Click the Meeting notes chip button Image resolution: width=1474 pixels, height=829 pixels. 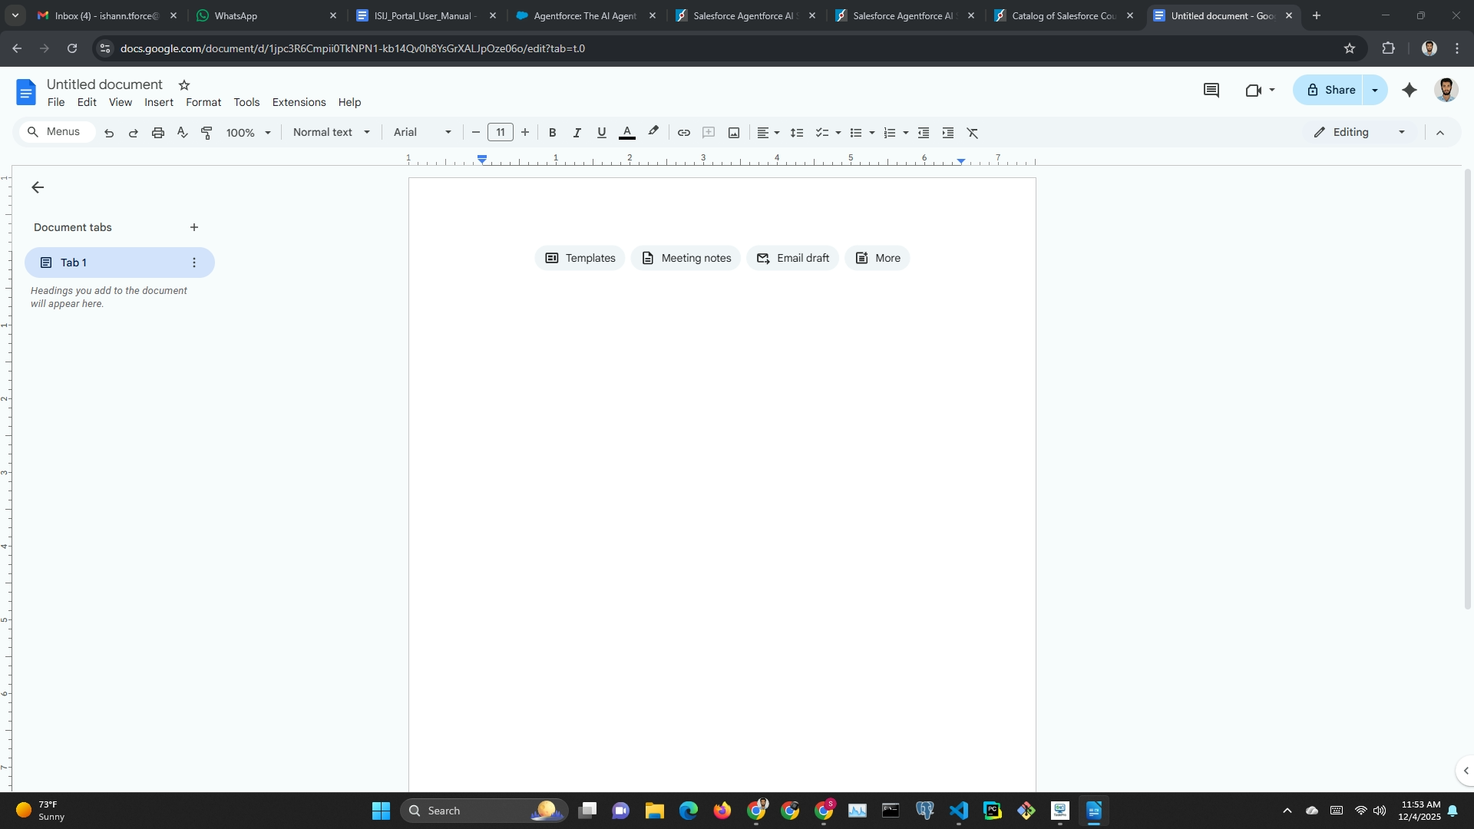(686, 259)
